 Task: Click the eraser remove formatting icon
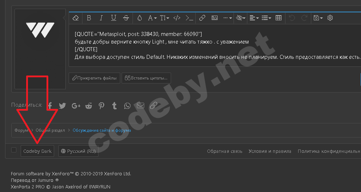pos(76,18)
